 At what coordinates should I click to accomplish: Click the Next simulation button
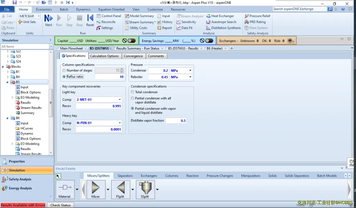(x=48, y=20)
